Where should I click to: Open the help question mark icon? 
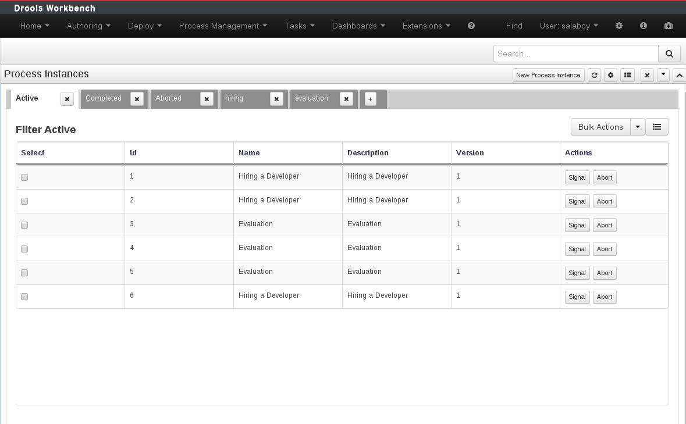[x=471, y=26]
